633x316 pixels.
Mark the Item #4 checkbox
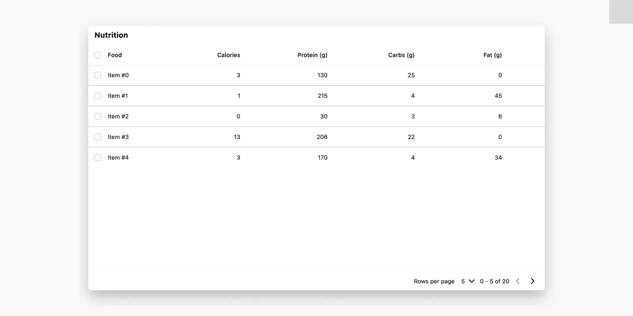[98, 157]
